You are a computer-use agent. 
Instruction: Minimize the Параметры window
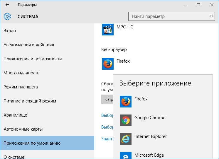185,5
